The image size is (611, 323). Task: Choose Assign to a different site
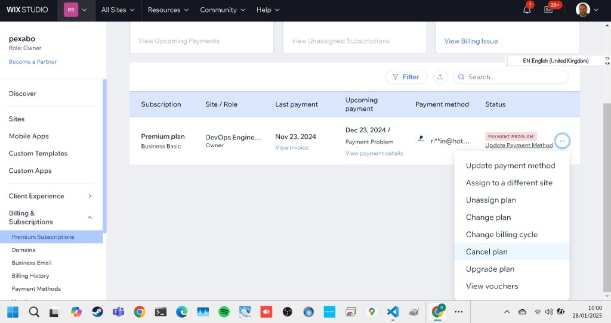[512, 182]
